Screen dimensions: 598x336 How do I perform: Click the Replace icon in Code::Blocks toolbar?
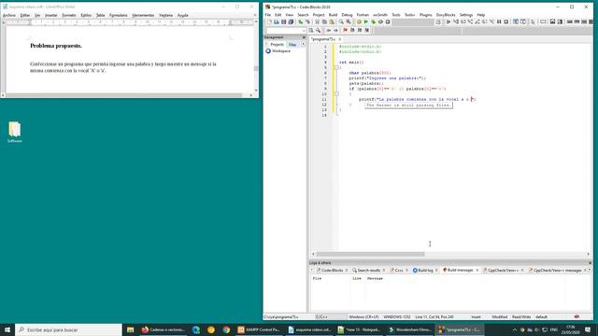pos(349,22)
